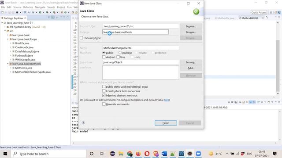Collapse the src folder node
This screenshot has width=282, height=158.
pos(5,31)
